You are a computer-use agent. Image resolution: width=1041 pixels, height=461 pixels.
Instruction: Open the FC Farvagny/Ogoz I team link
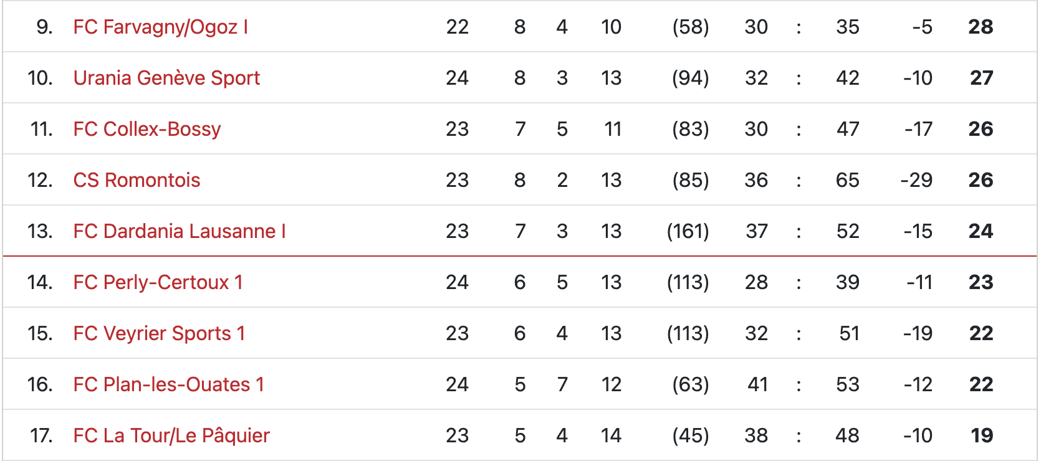pos(161,27)
